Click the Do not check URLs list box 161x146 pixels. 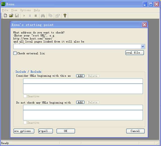[x=83, y=115]
